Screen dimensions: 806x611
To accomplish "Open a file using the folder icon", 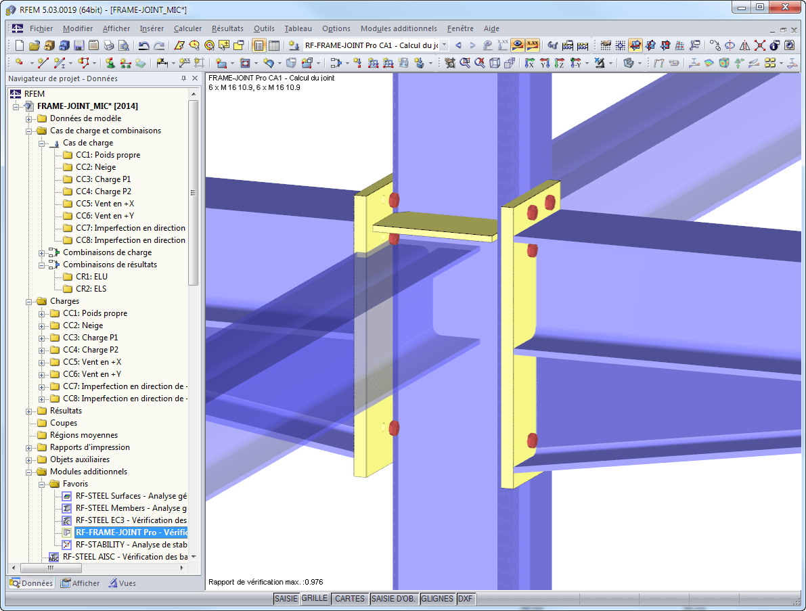I will pyautogui.click(x=35, y=45).
